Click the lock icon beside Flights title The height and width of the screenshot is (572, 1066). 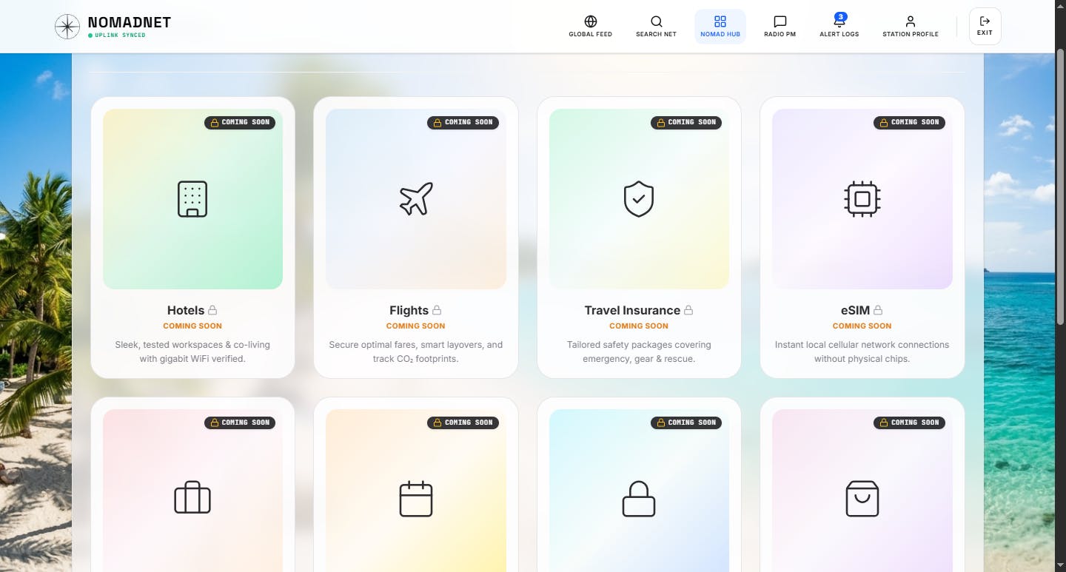coord(437,310)
